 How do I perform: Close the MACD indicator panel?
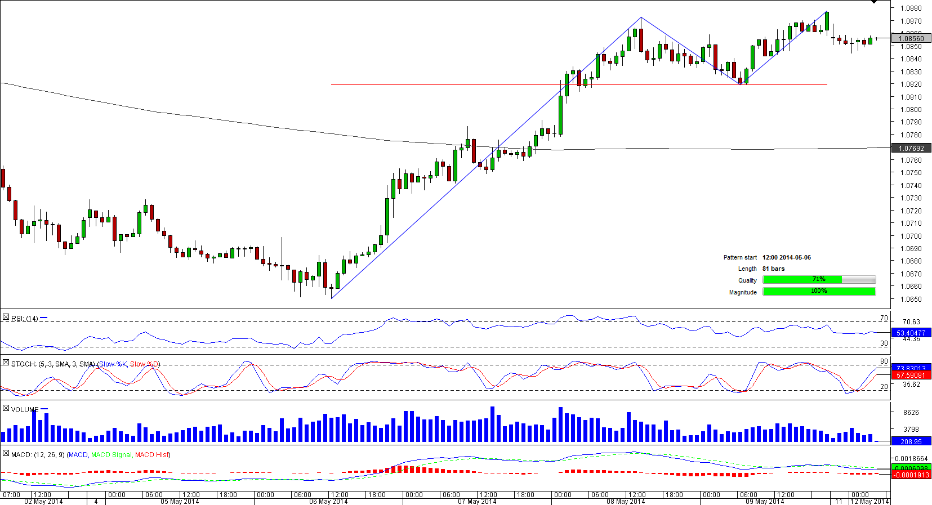point(6,453)
